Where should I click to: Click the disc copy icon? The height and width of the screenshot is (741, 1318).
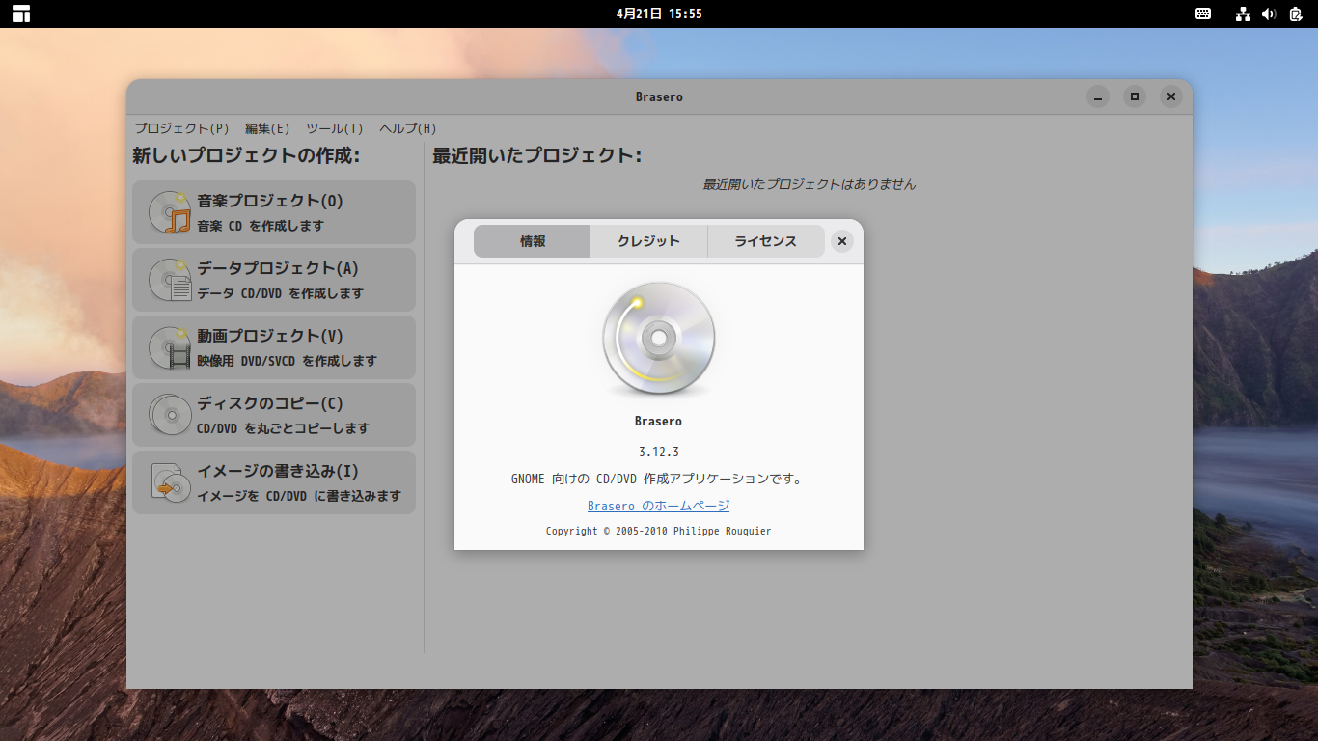(x=170, y=415)
